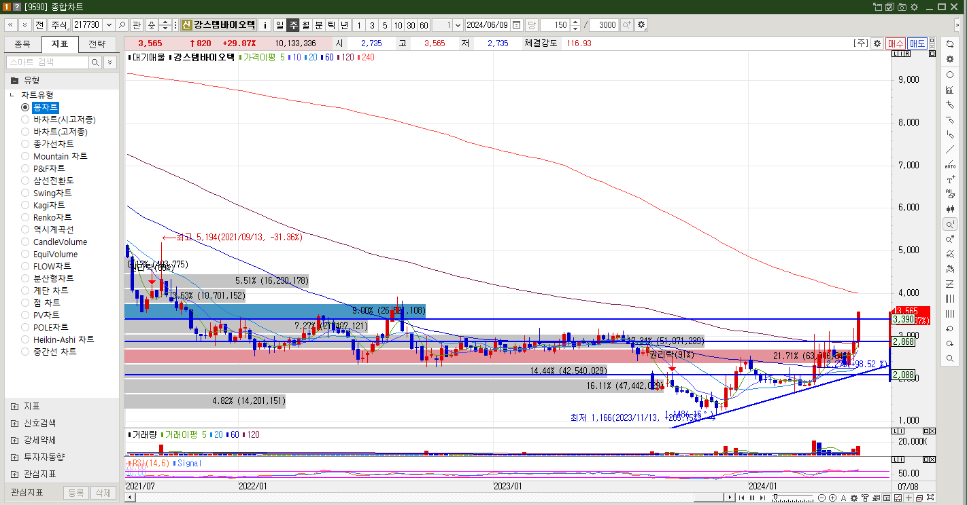Click the text size A icon

pyautogui.click(x=843, y=498)
